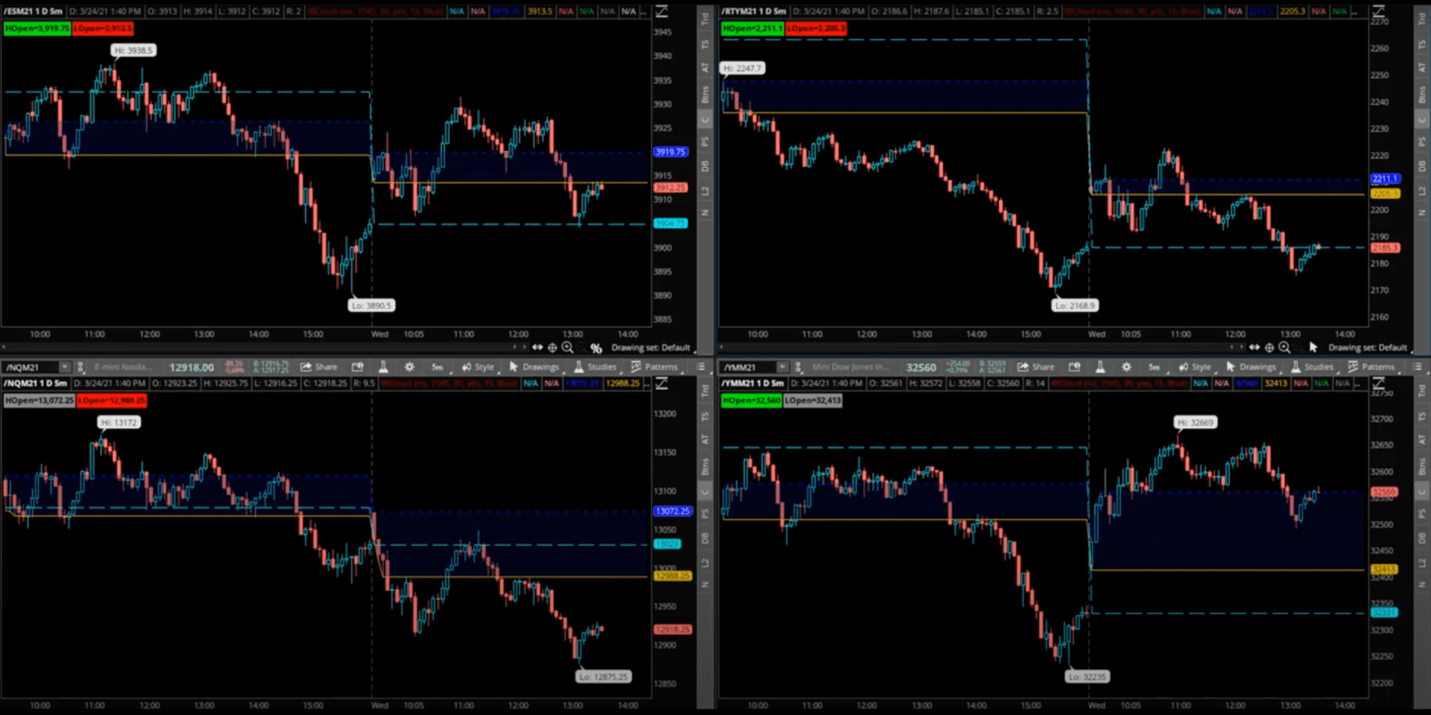Image resolution: width=1431 pixels, height=715 pixels.
Task: Toggle Trd side panel on /ESM21 chart
Action: [x=705, y=17]
